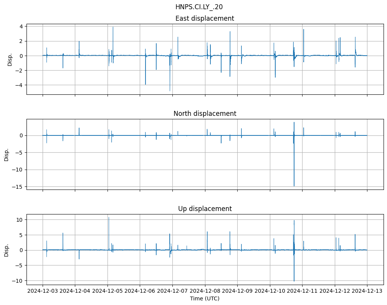Click bottom of East plot's lowest spike

170,91
